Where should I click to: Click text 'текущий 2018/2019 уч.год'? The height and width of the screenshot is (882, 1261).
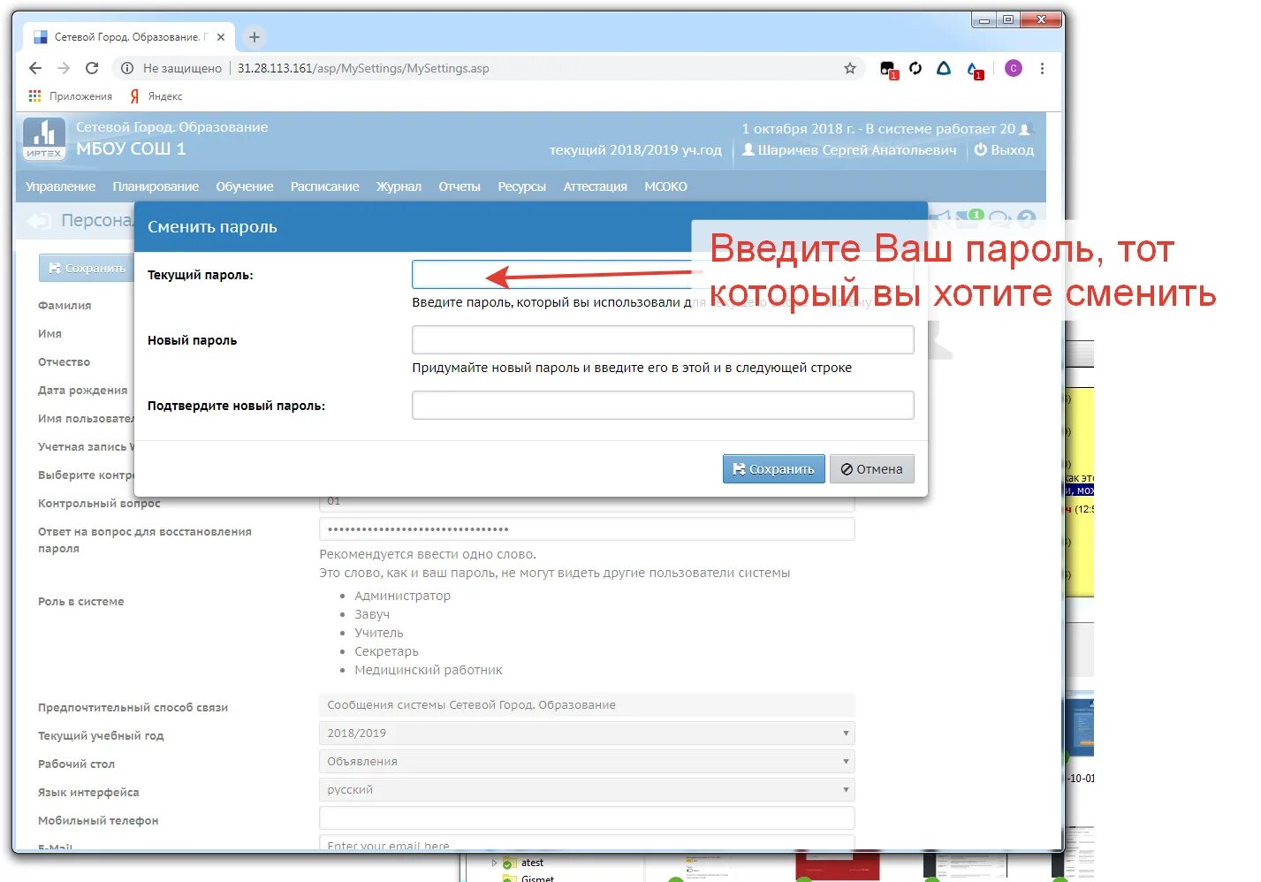point(635,150)
